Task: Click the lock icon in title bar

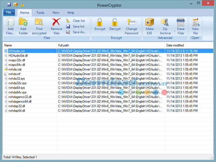Action: (x=22, y=5)
